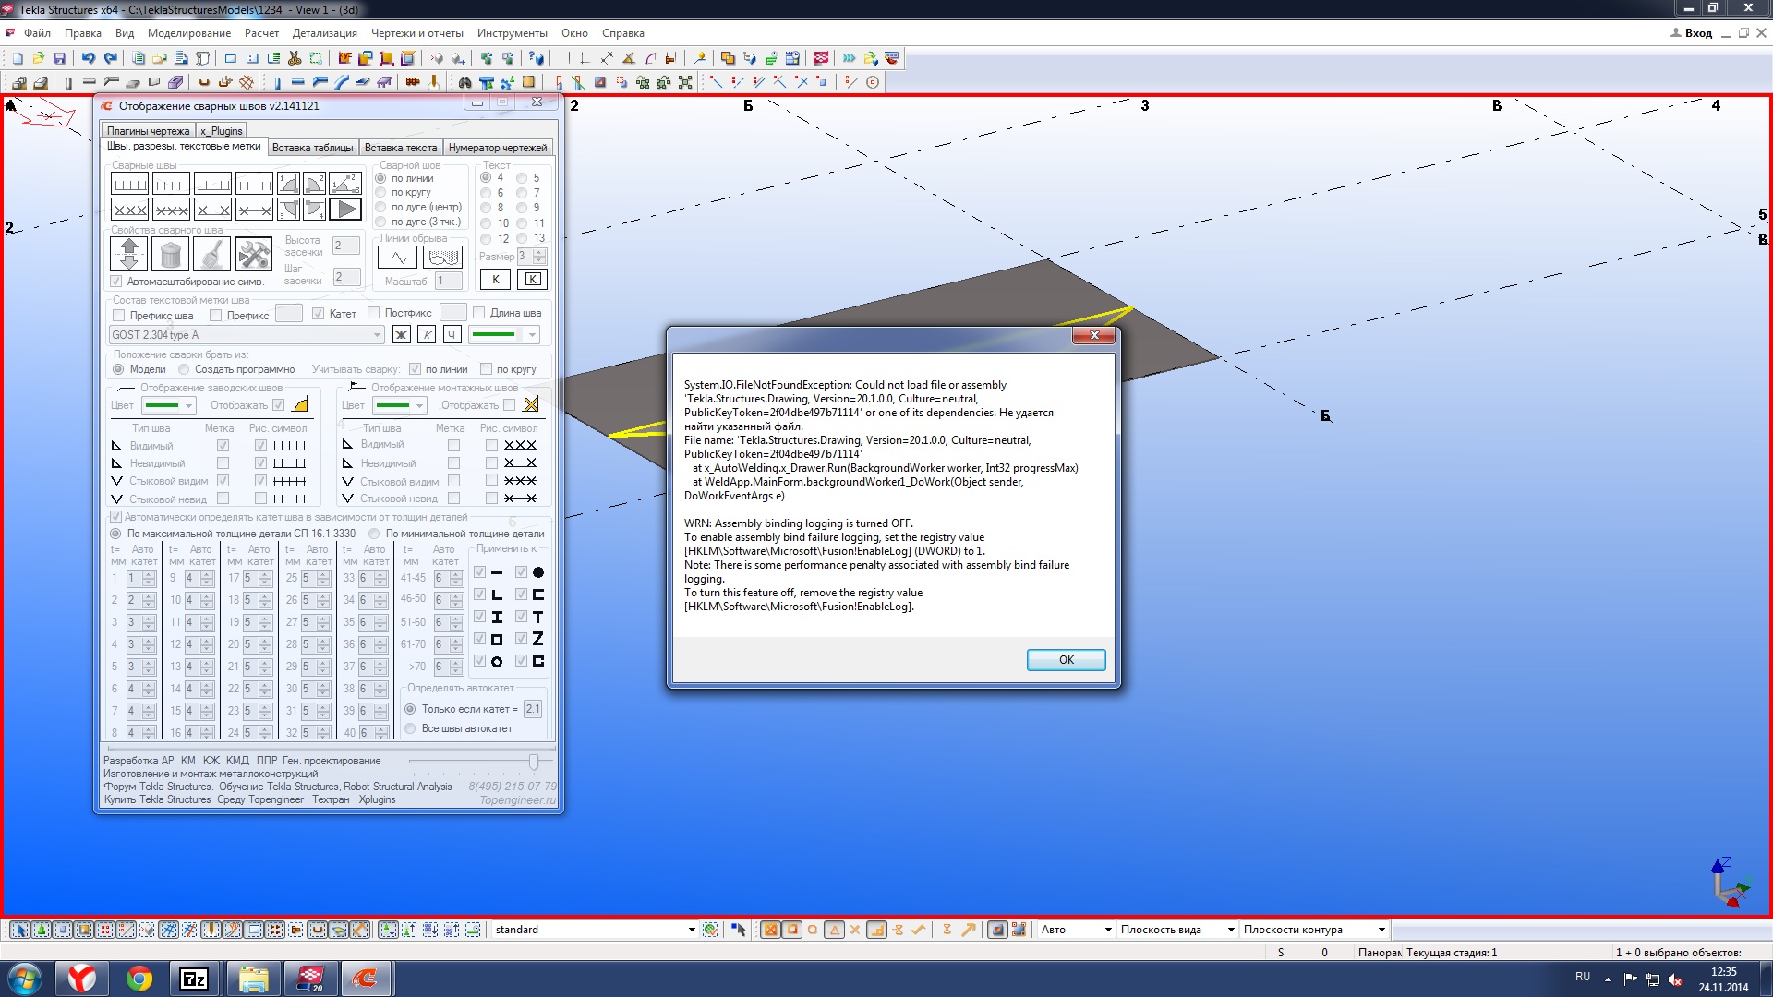Viewport: 1773px width, 997px height.
Task: Open the 'Плоскость вида' dropdown
Action: 1230,930
